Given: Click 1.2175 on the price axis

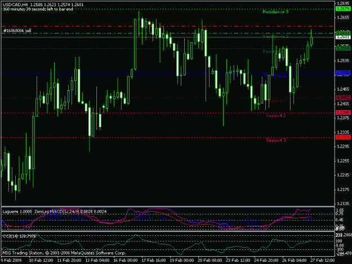Looking at the screenshot, I should [x=343, y=190].
